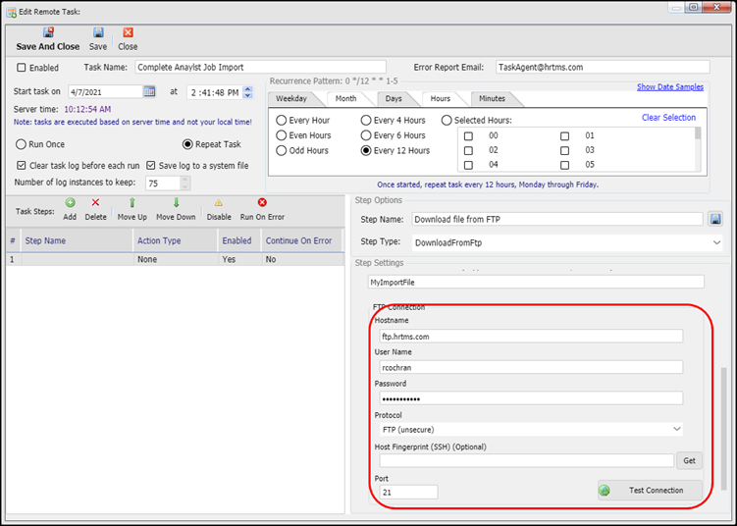This screenshot has width=737, height=526.
Task: Check the hour 03 checkbox
Action: point(564,151)
